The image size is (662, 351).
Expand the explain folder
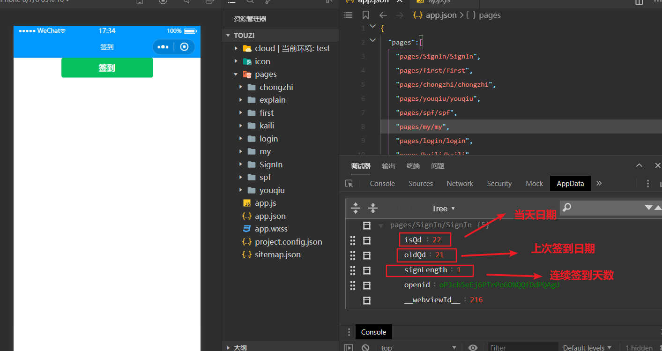tap(241, 100)
